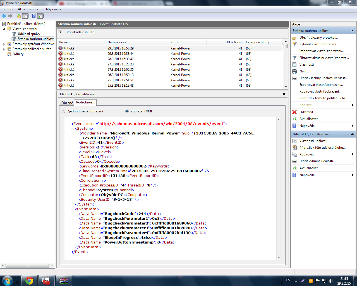The width and height of the screenshot is (357, 286).
Task: Collapse the Stránka souhrnu událostí actions section
Action: (x=352, y=31)
